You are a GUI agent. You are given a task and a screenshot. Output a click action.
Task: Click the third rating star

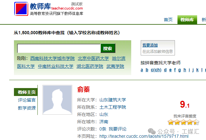pos(183,122)
